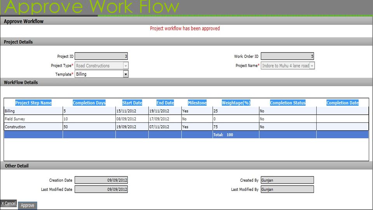Open the Project Name dropdown arrow
The image size is (373, 210).
312,66
